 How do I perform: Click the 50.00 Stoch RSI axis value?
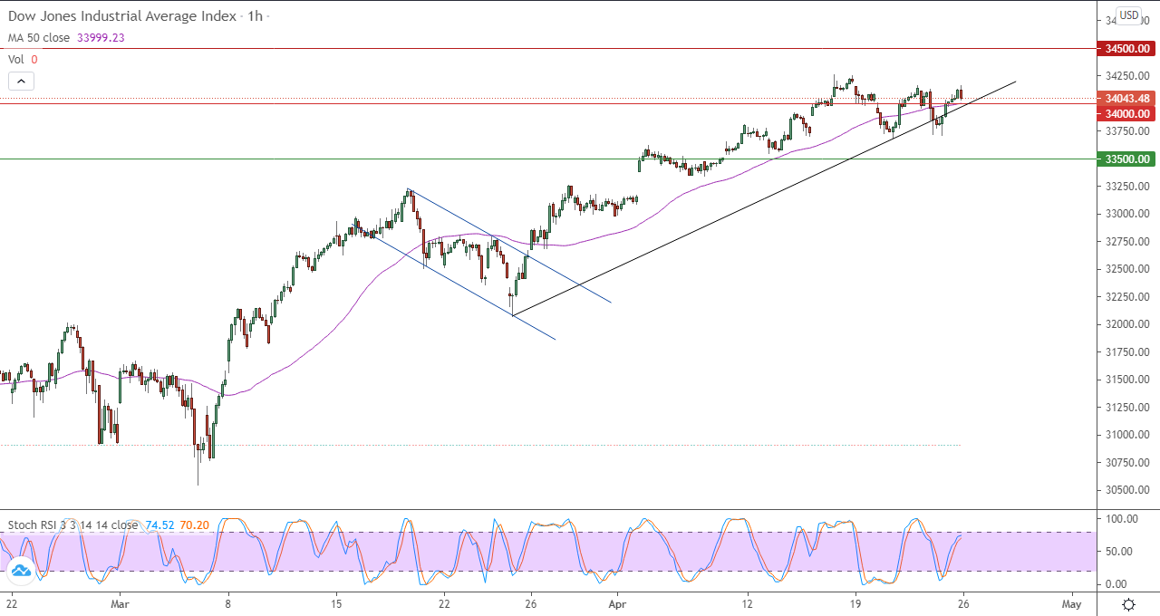pos(1117,552)
